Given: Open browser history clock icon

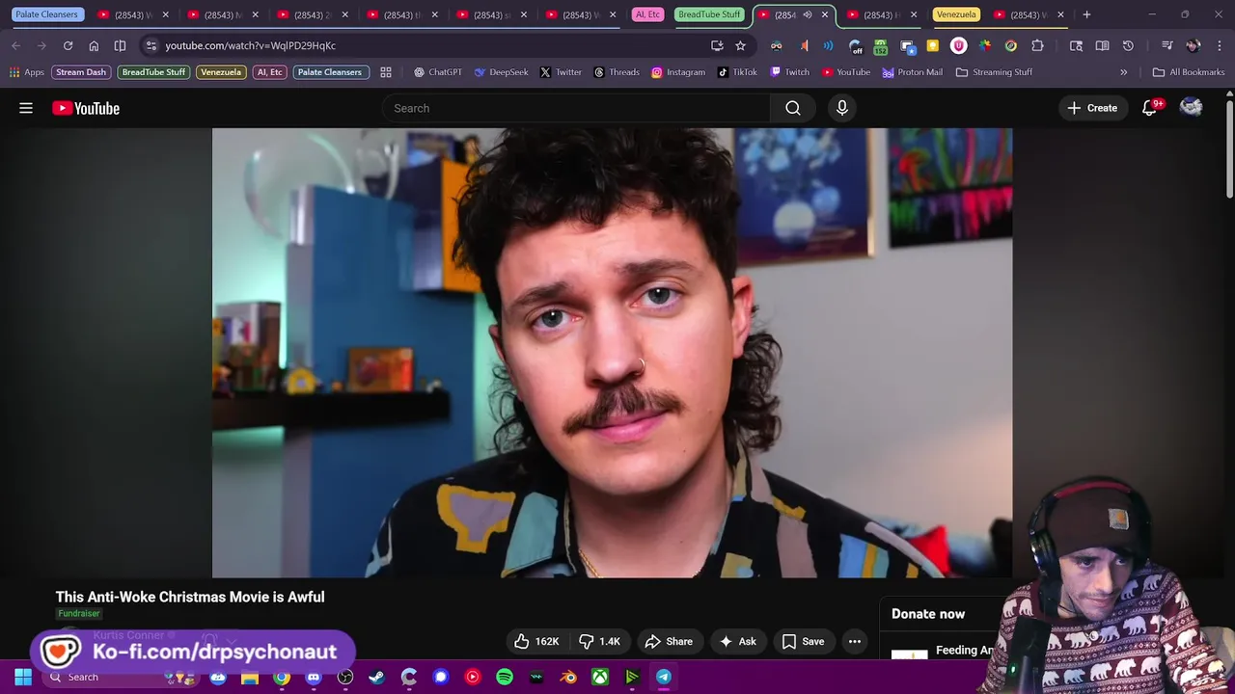Looking at the screenshot, I should click(1128, 45).
